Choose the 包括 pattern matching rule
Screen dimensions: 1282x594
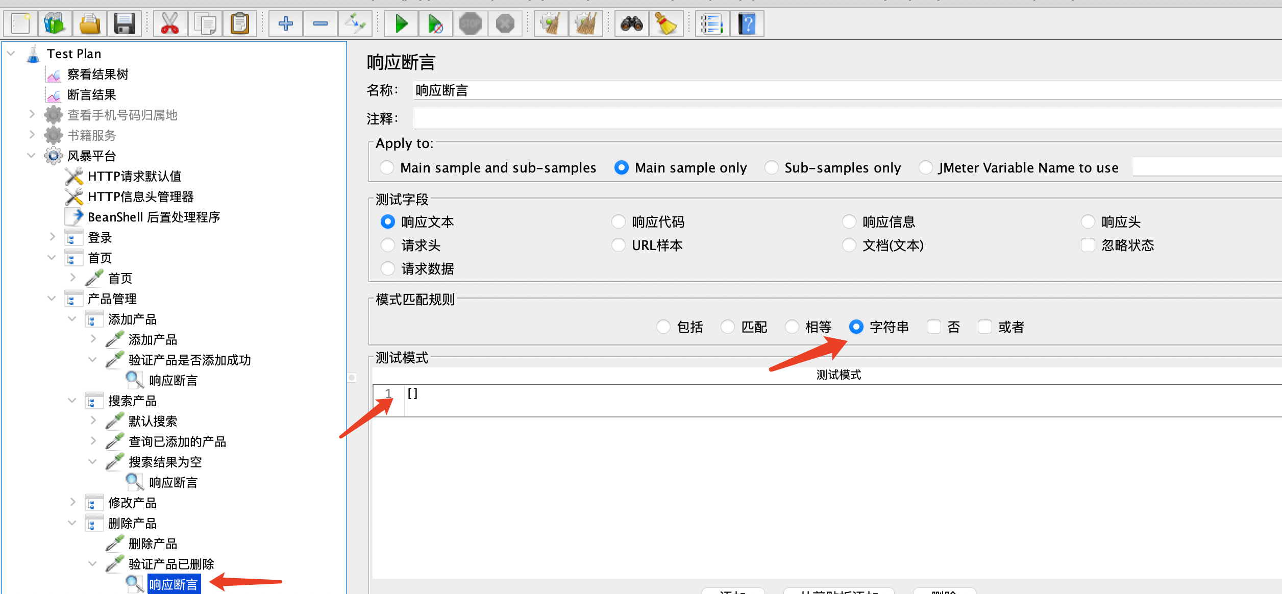[x=663, y=327]
